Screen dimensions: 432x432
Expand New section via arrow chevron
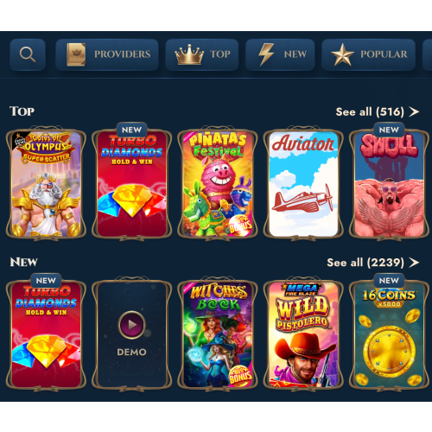click(414, 263)
